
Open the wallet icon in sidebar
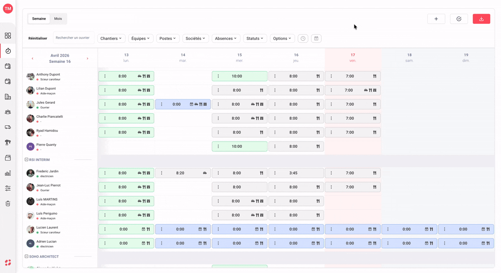(8, 158)
